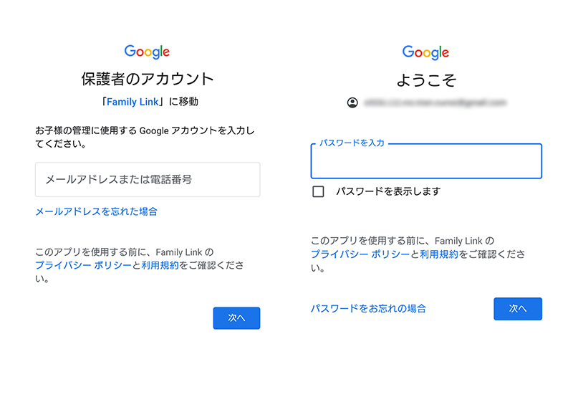Click the account avatar icon beside the email
Screen dimensions: 573x397
352,102
